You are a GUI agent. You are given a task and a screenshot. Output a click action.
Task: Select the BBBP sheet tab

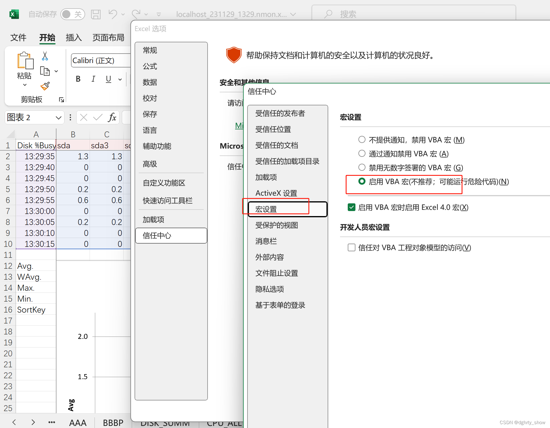113,423
